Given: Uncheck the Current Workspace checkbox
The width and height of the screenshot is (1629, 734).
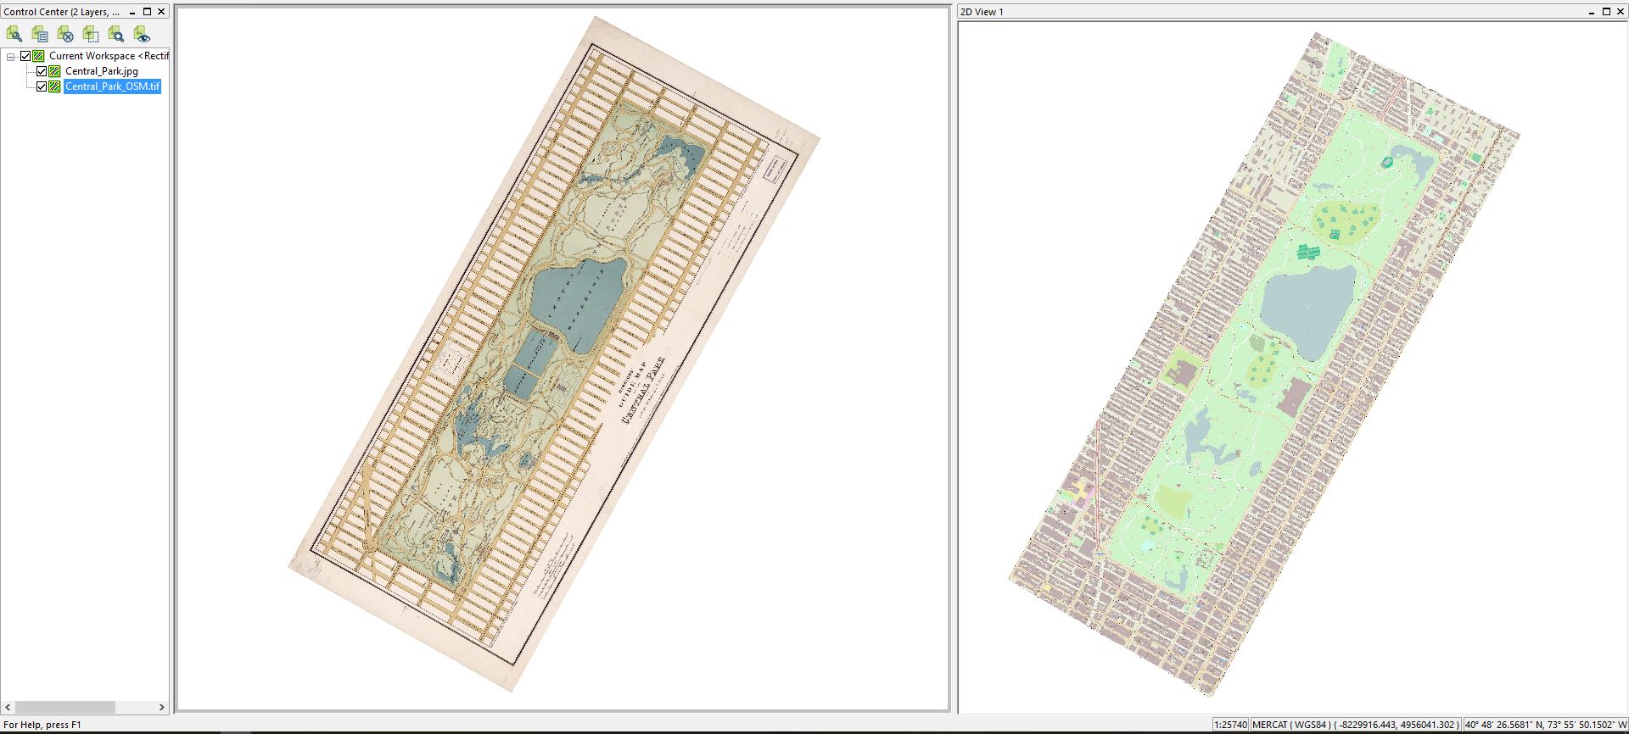Looking at the screenshot, I should point(25,56).
